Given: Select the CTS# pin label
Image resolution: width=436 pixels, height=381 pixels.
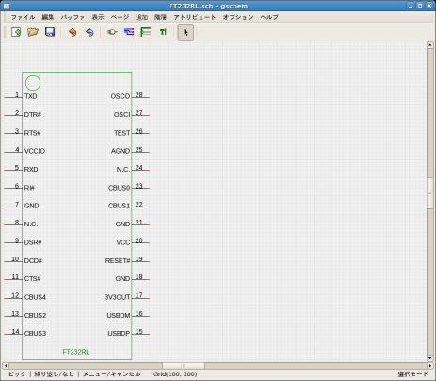Looking at the screenshot, I should pos(32,278).
